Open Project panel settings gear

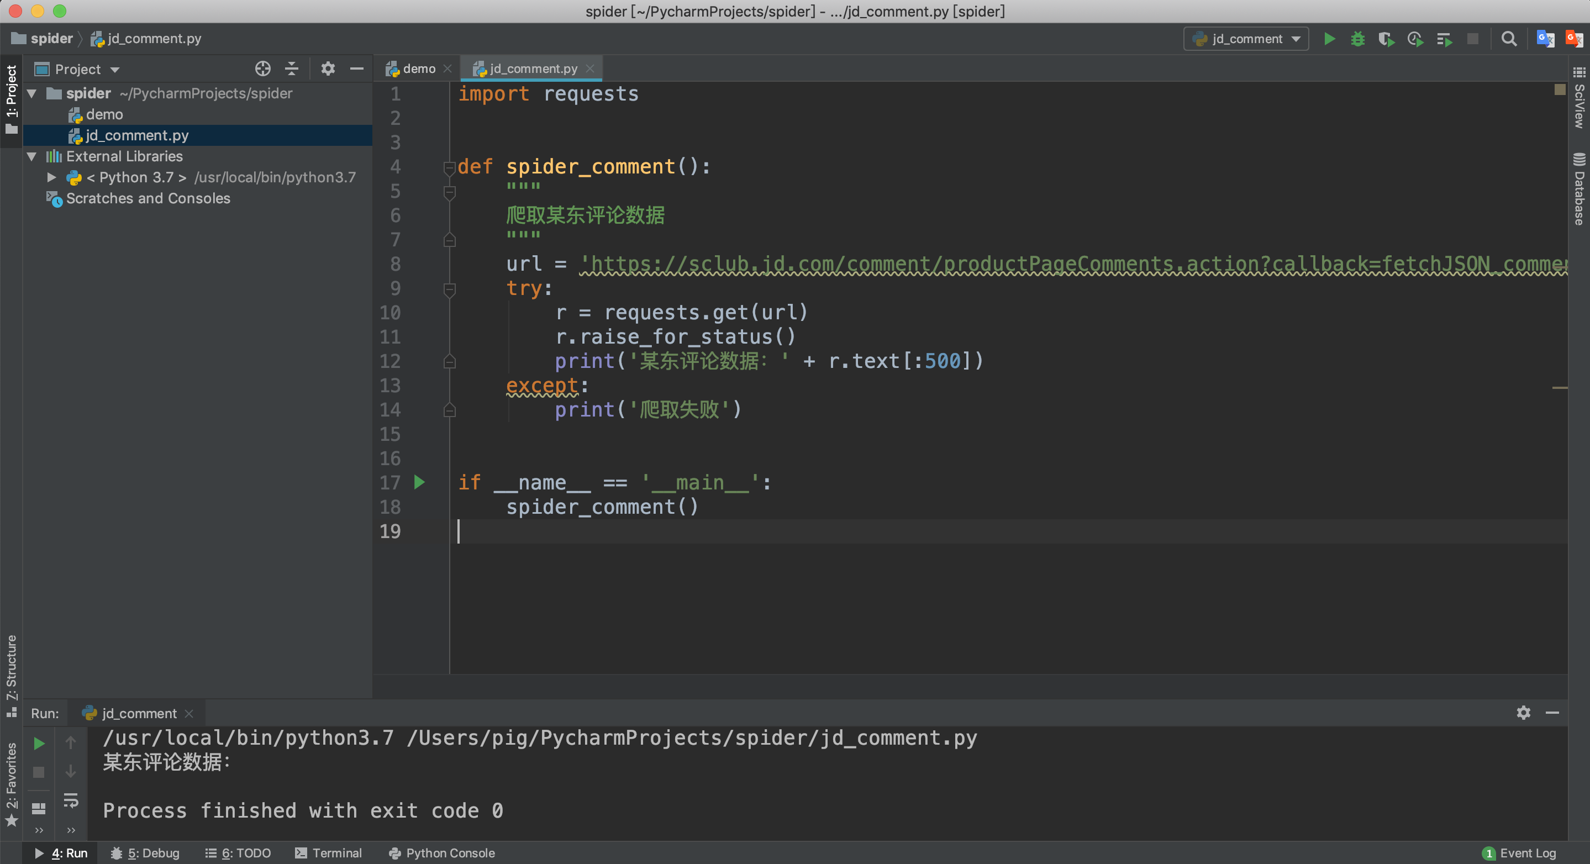(328, 69)
